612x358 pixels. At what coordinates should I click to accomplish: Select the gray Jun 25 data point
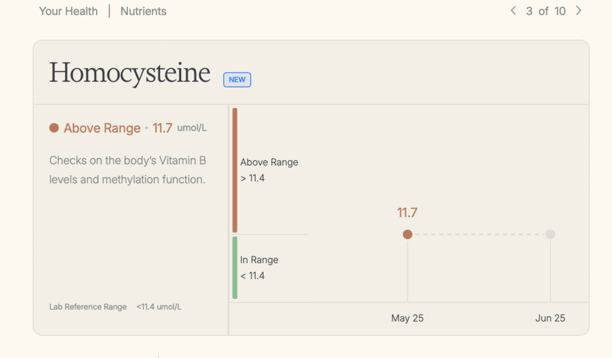(x=550, y=234)
